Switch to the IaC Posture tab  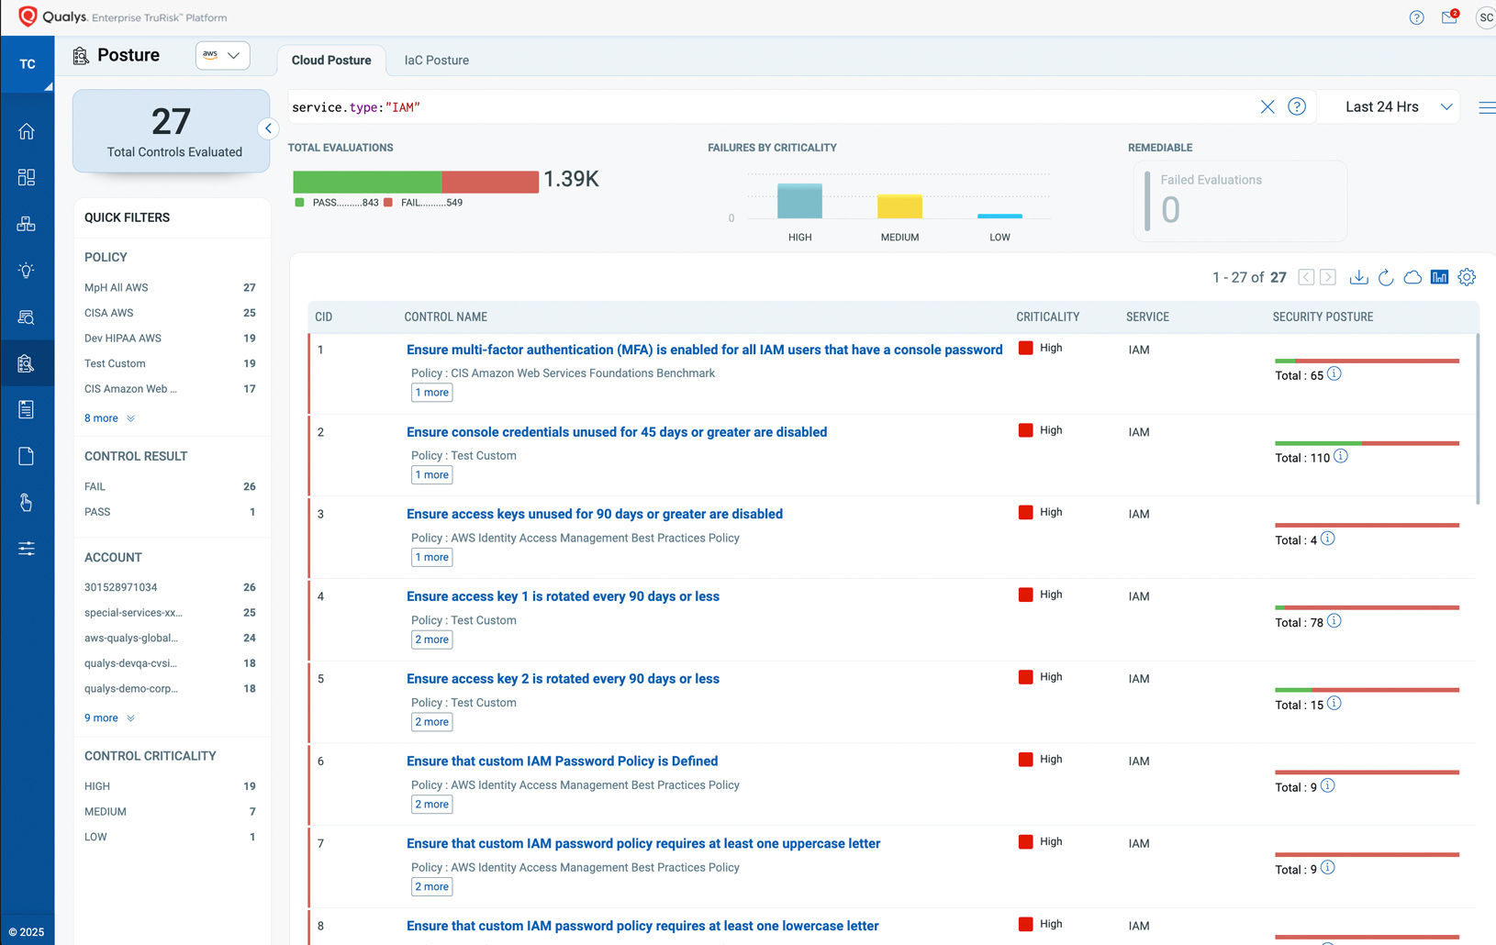click(x=437, y=61)
